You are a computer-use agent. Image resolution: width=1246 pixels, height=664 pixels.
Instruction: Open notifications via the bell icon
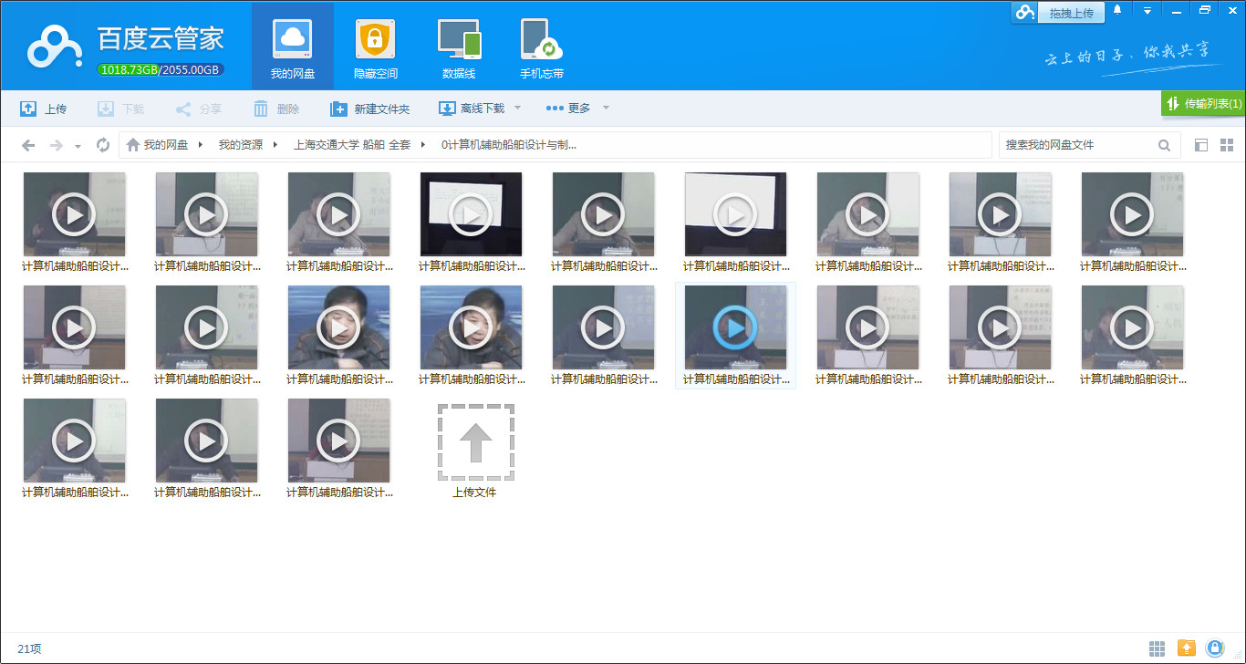[x=1117, y=10]
